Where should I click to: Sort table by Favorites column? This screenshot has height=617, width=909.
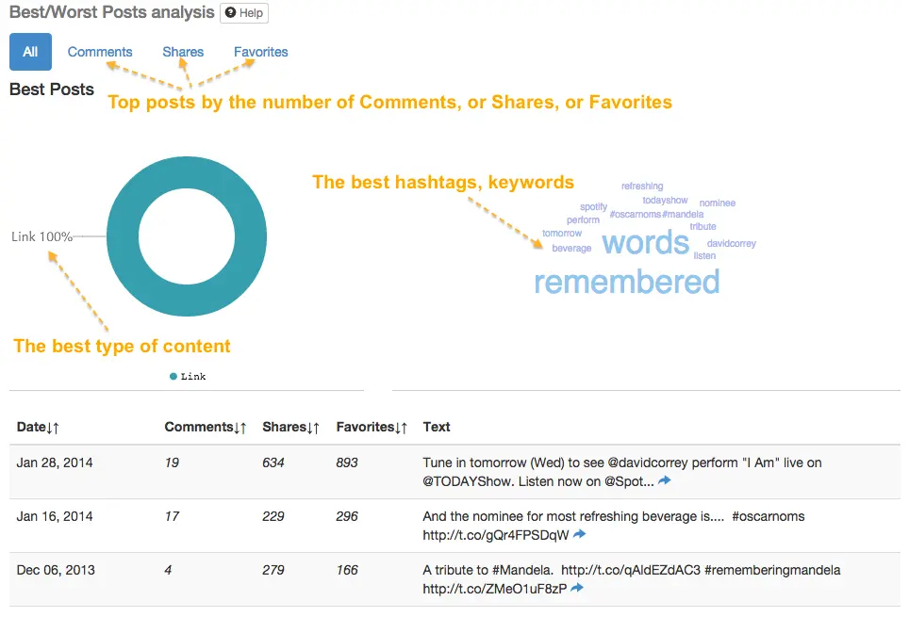(x=372, y=428)
